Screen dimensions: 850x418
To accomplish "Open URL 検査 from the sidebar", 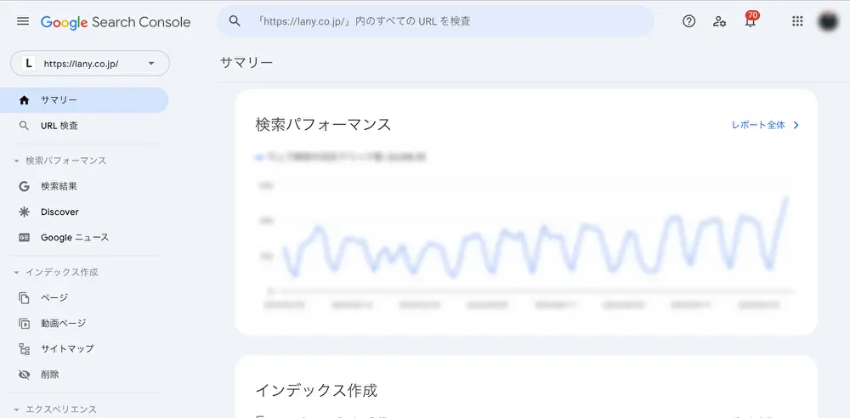I will [x=59, y=126].
